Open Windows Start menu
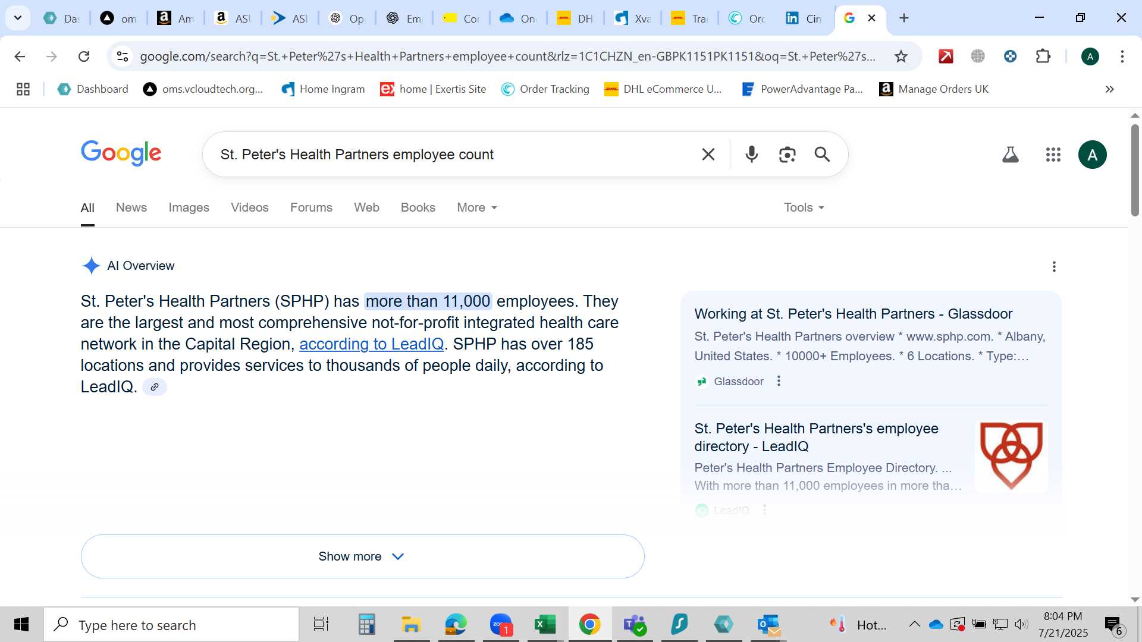The height and width of the screenshot is (642, 1142). (21, 624)
